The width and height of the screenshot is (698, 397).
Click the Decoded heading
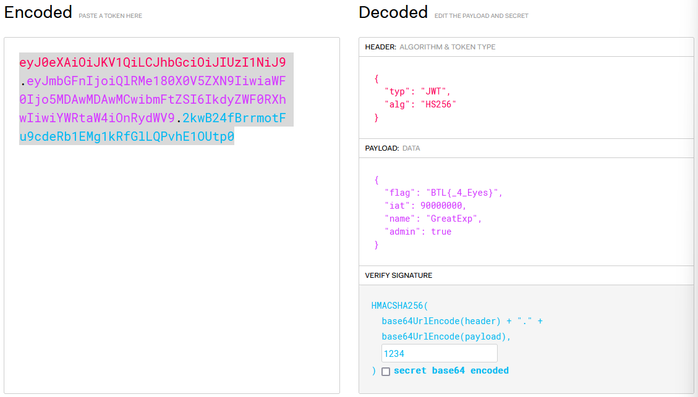[x=393, y=12]
